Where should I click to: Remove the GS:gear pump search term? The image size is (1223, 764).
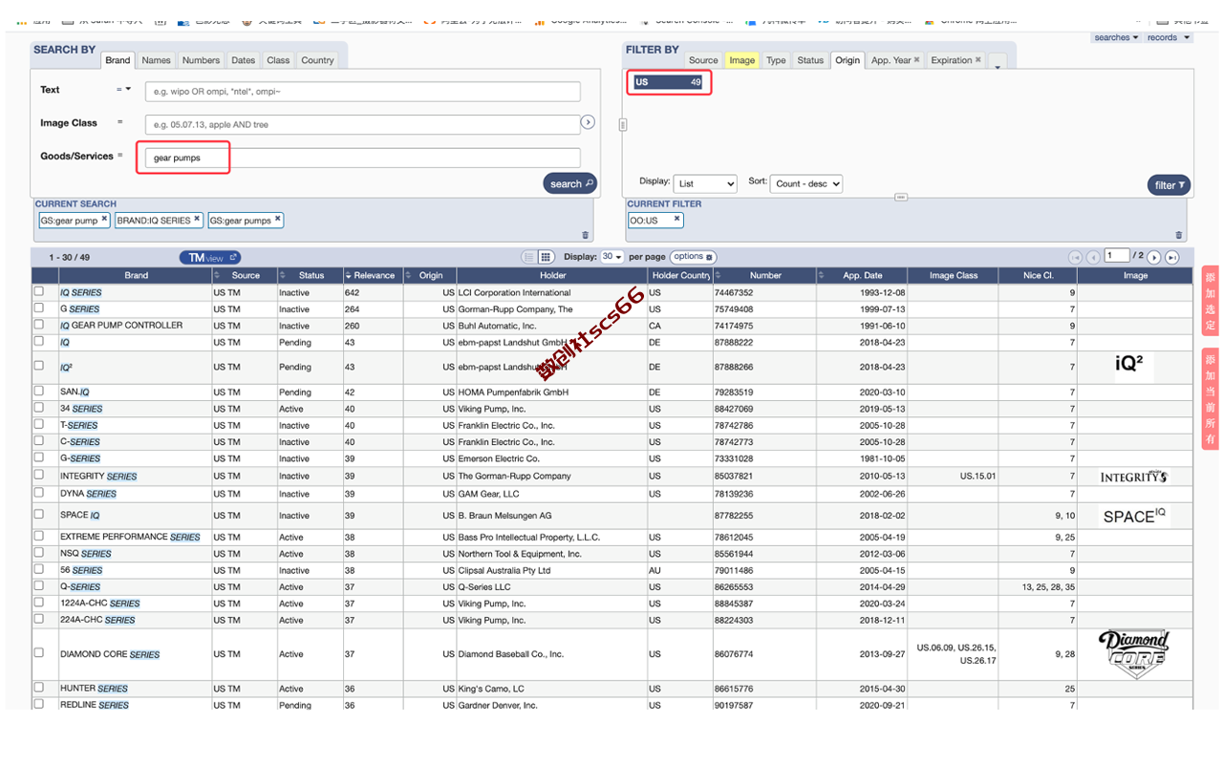tap(104, 219)
